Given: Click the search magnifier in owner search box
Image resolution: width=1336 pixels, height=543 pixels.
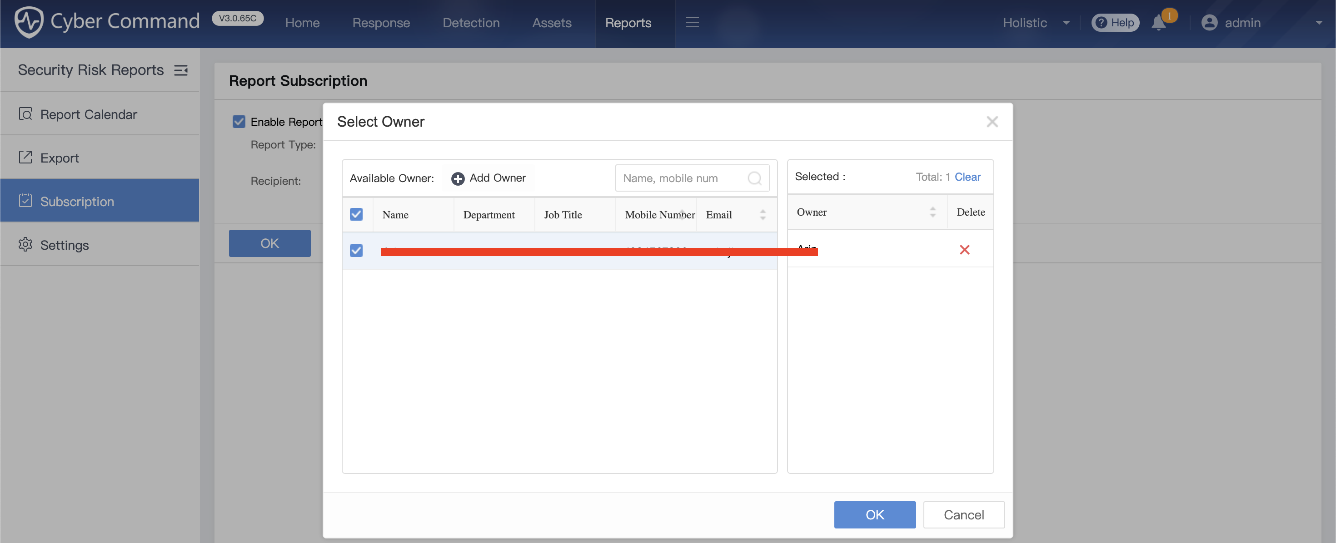Looking at the screenshot, I should (754, 178).
